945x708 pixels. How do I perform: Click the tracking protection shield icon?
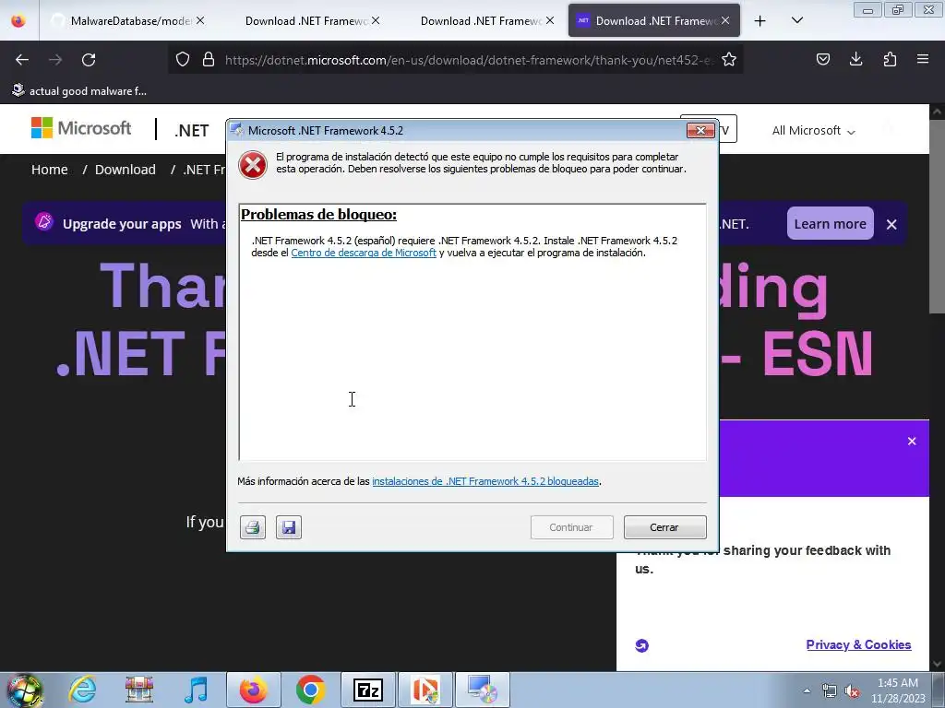click(x=183, y=59)
